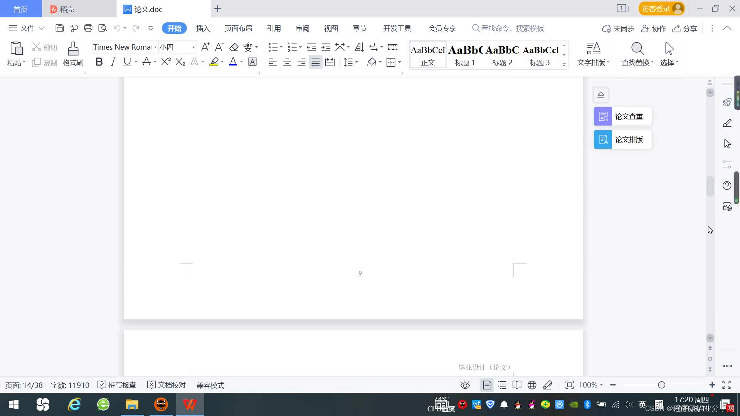The width and height of the screenshot is (740, 416).
Task: Toggle eye protection mode icon
Action: (465, 385)
